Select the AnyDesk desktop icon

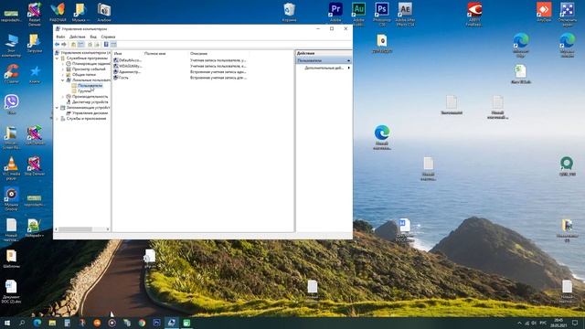coord(544,12)
